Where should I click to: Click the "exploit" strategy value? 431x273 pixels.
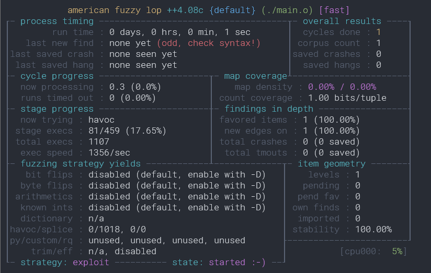coord(90,263)
